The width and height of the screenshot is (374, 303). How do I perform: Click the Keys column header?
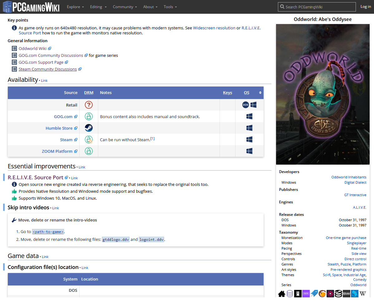coord(227,93)
